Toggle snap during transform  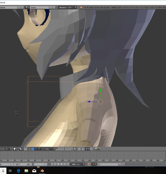coord(83,149)
